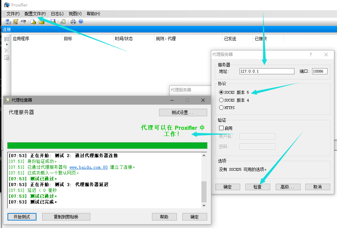Select the HTTPS protocol radio button
The height and width of the screenshot is (228, 337).
[x=221, y=107]
